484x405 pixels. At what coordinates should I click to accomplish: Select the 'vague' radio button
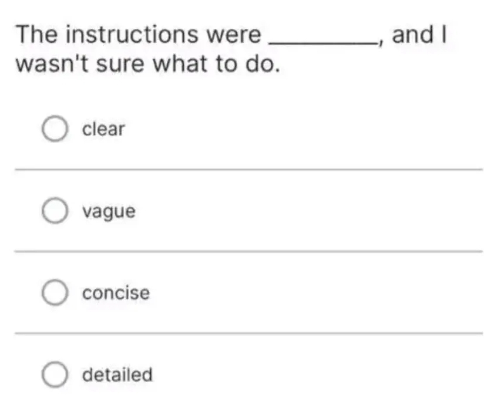[54, 211]
